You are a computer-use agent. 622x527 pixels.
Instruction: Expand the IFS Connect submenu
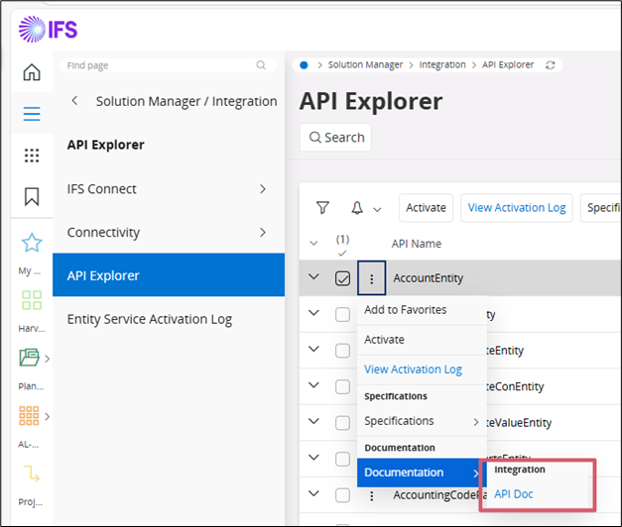pyautogui.click(x=263, y=189)
